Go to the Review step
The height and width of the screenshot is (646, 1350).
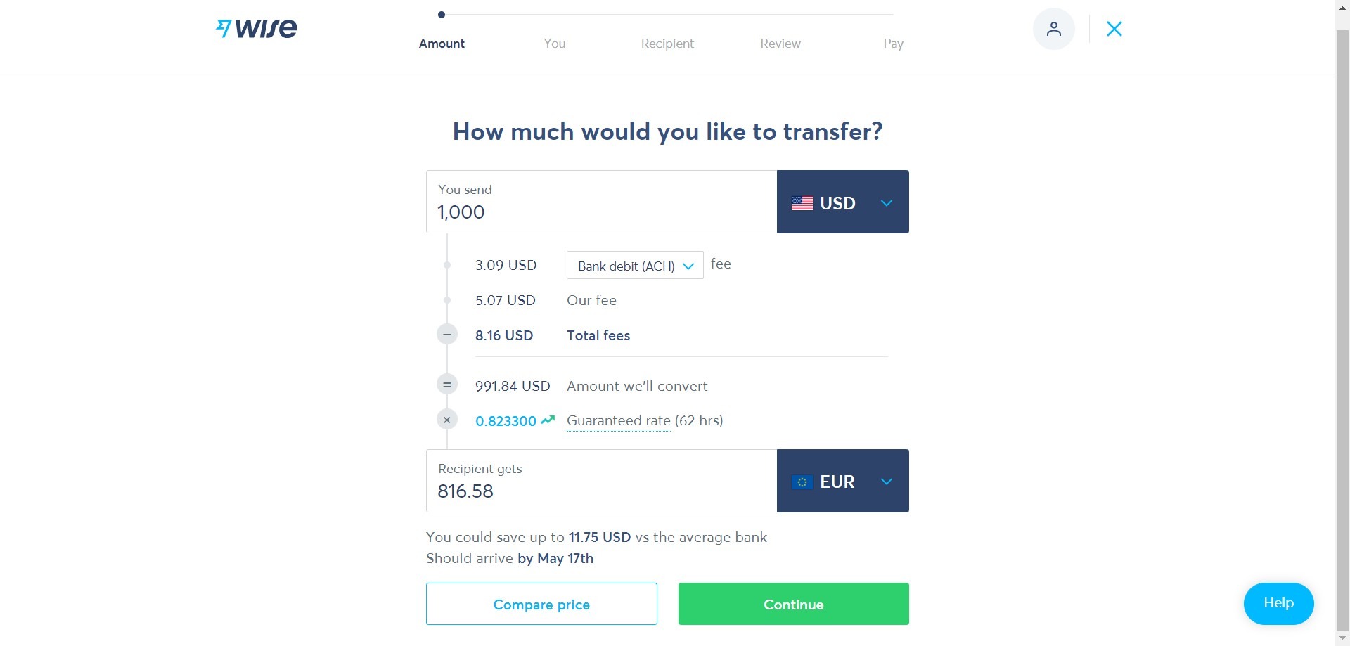[x=780, y=44]
